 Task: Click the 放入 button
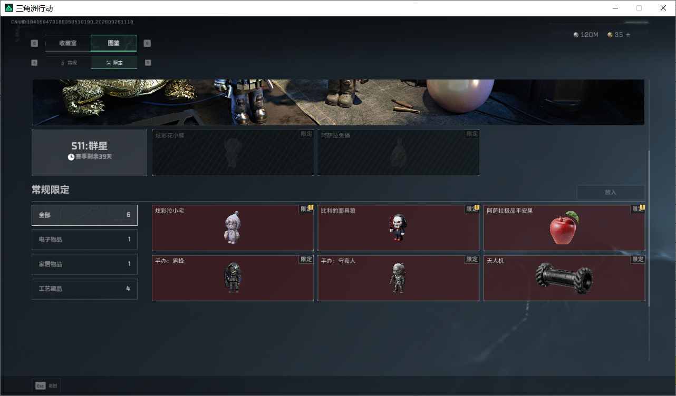(611, 192)
